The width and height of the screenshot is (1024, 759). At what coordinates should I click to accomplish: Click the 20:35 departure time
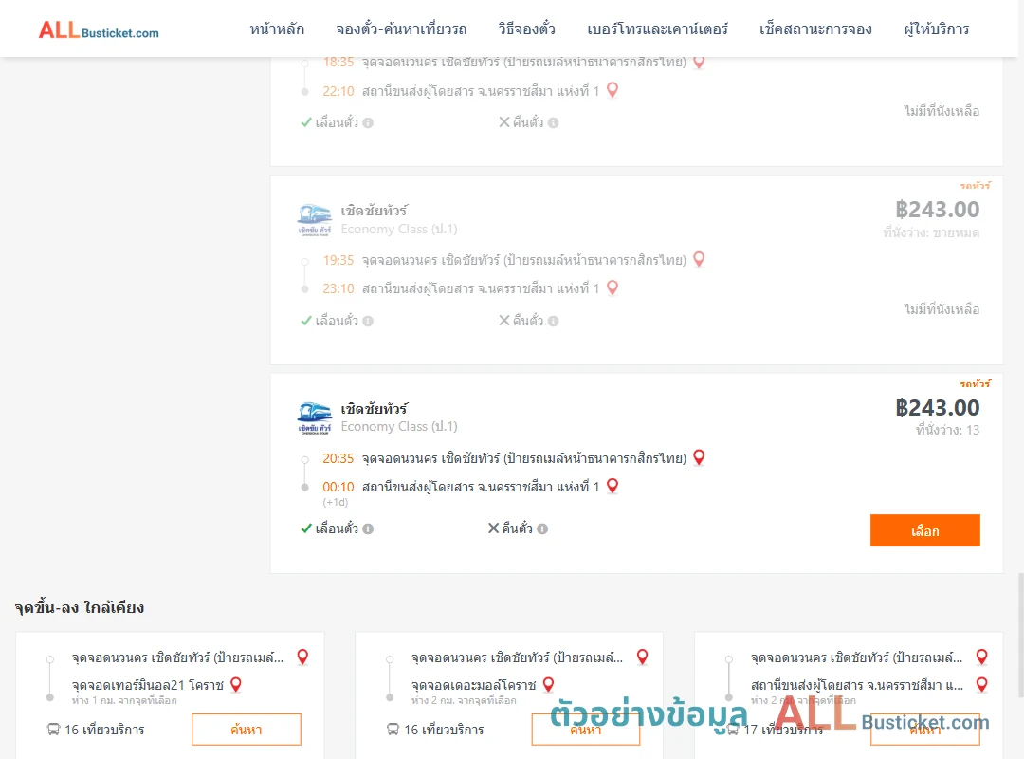pos(338,458)
